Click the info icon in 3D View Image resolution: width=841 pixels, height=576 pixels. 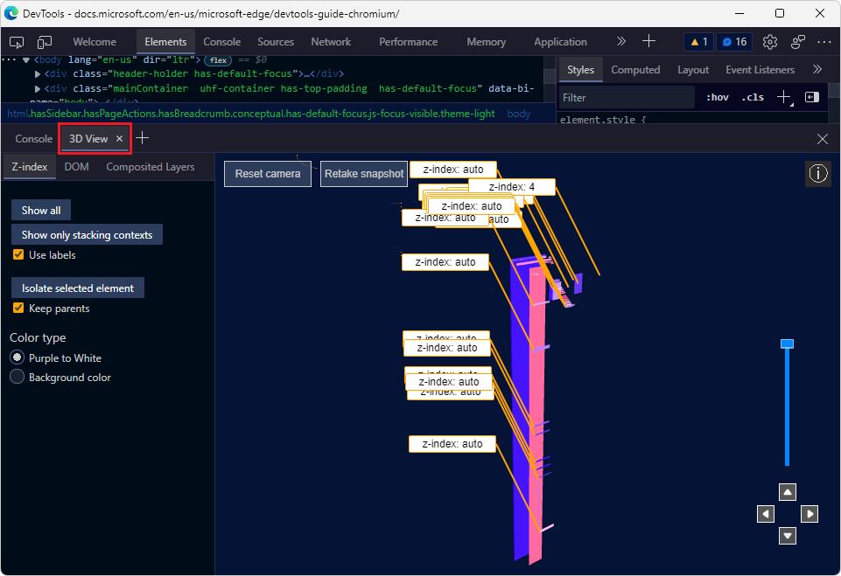click(x=818, y=173)
